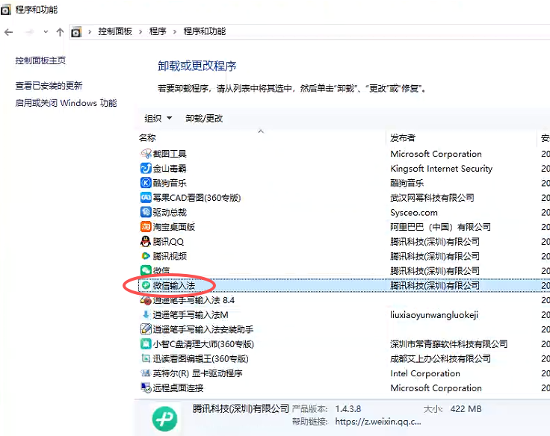Select 迅读看图编辑王(360专版) entry
Viewport: 550px width, 436px height.
pos(200,359)
